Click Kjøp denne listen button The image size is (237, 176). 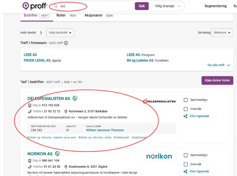(217, 80)
